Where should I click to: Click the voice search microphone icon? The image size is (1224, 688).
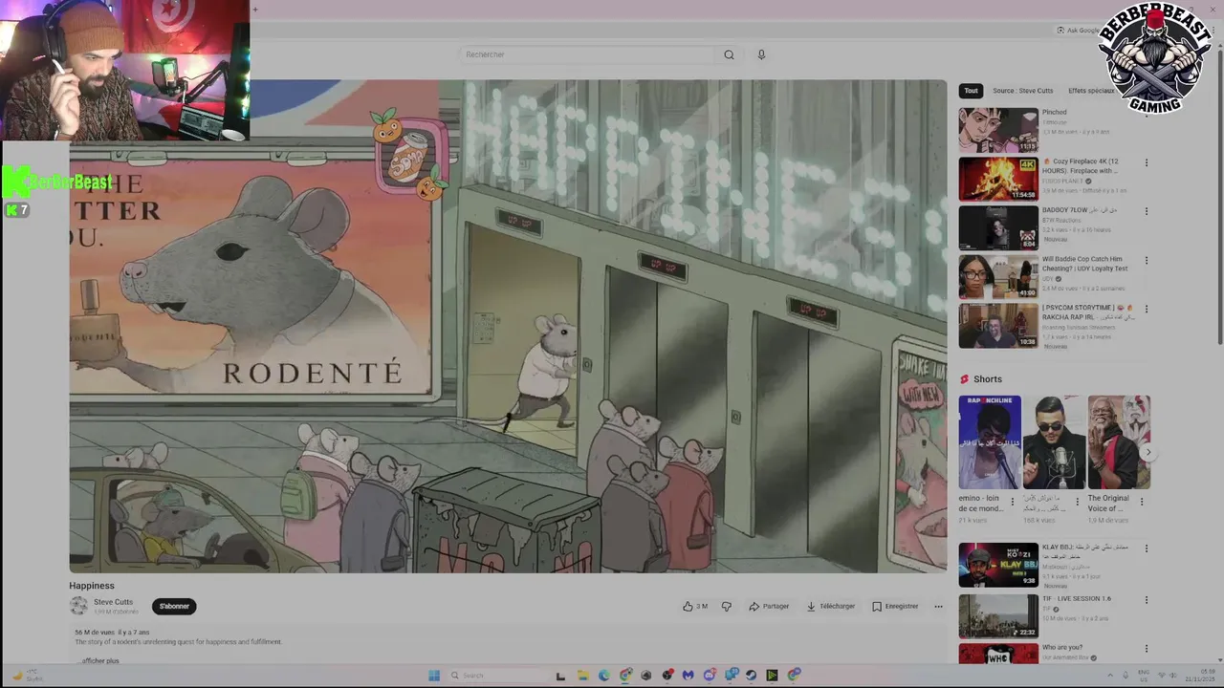coord(761,54)
